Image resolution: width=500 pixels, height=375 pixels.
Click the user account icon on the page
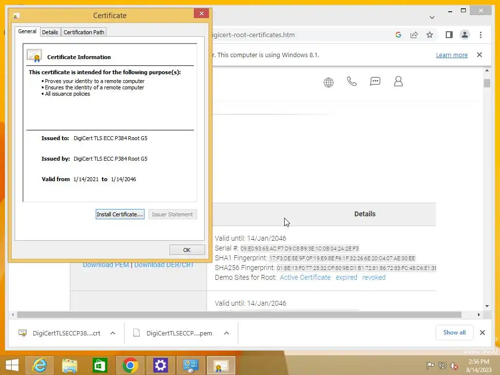point(398,82)
